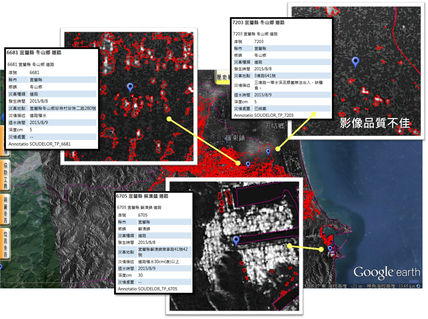Click the blue pin in the 6681 inset image
The height and width of the screenshot is (319, 428).
130,87
